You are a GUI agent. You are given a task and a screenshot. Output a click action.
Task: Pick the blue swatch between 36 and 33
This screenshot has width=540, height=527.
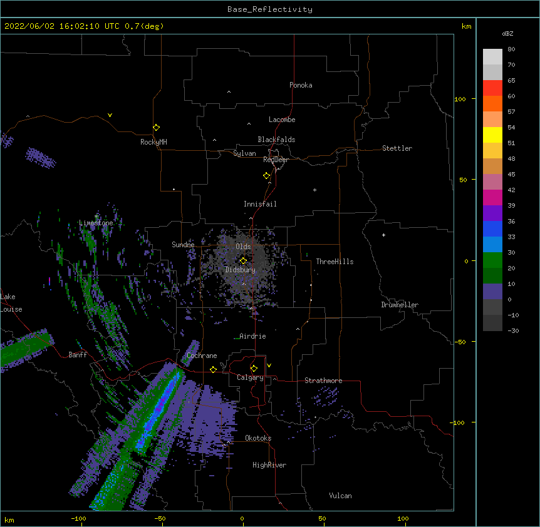coord(492,228)
